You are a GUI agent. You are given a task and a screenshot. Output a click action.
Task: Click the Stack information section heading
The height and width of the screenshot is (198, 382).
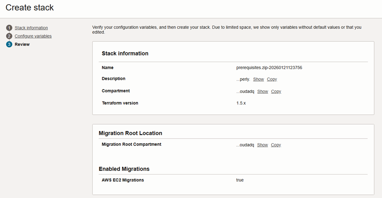[125, 54]
